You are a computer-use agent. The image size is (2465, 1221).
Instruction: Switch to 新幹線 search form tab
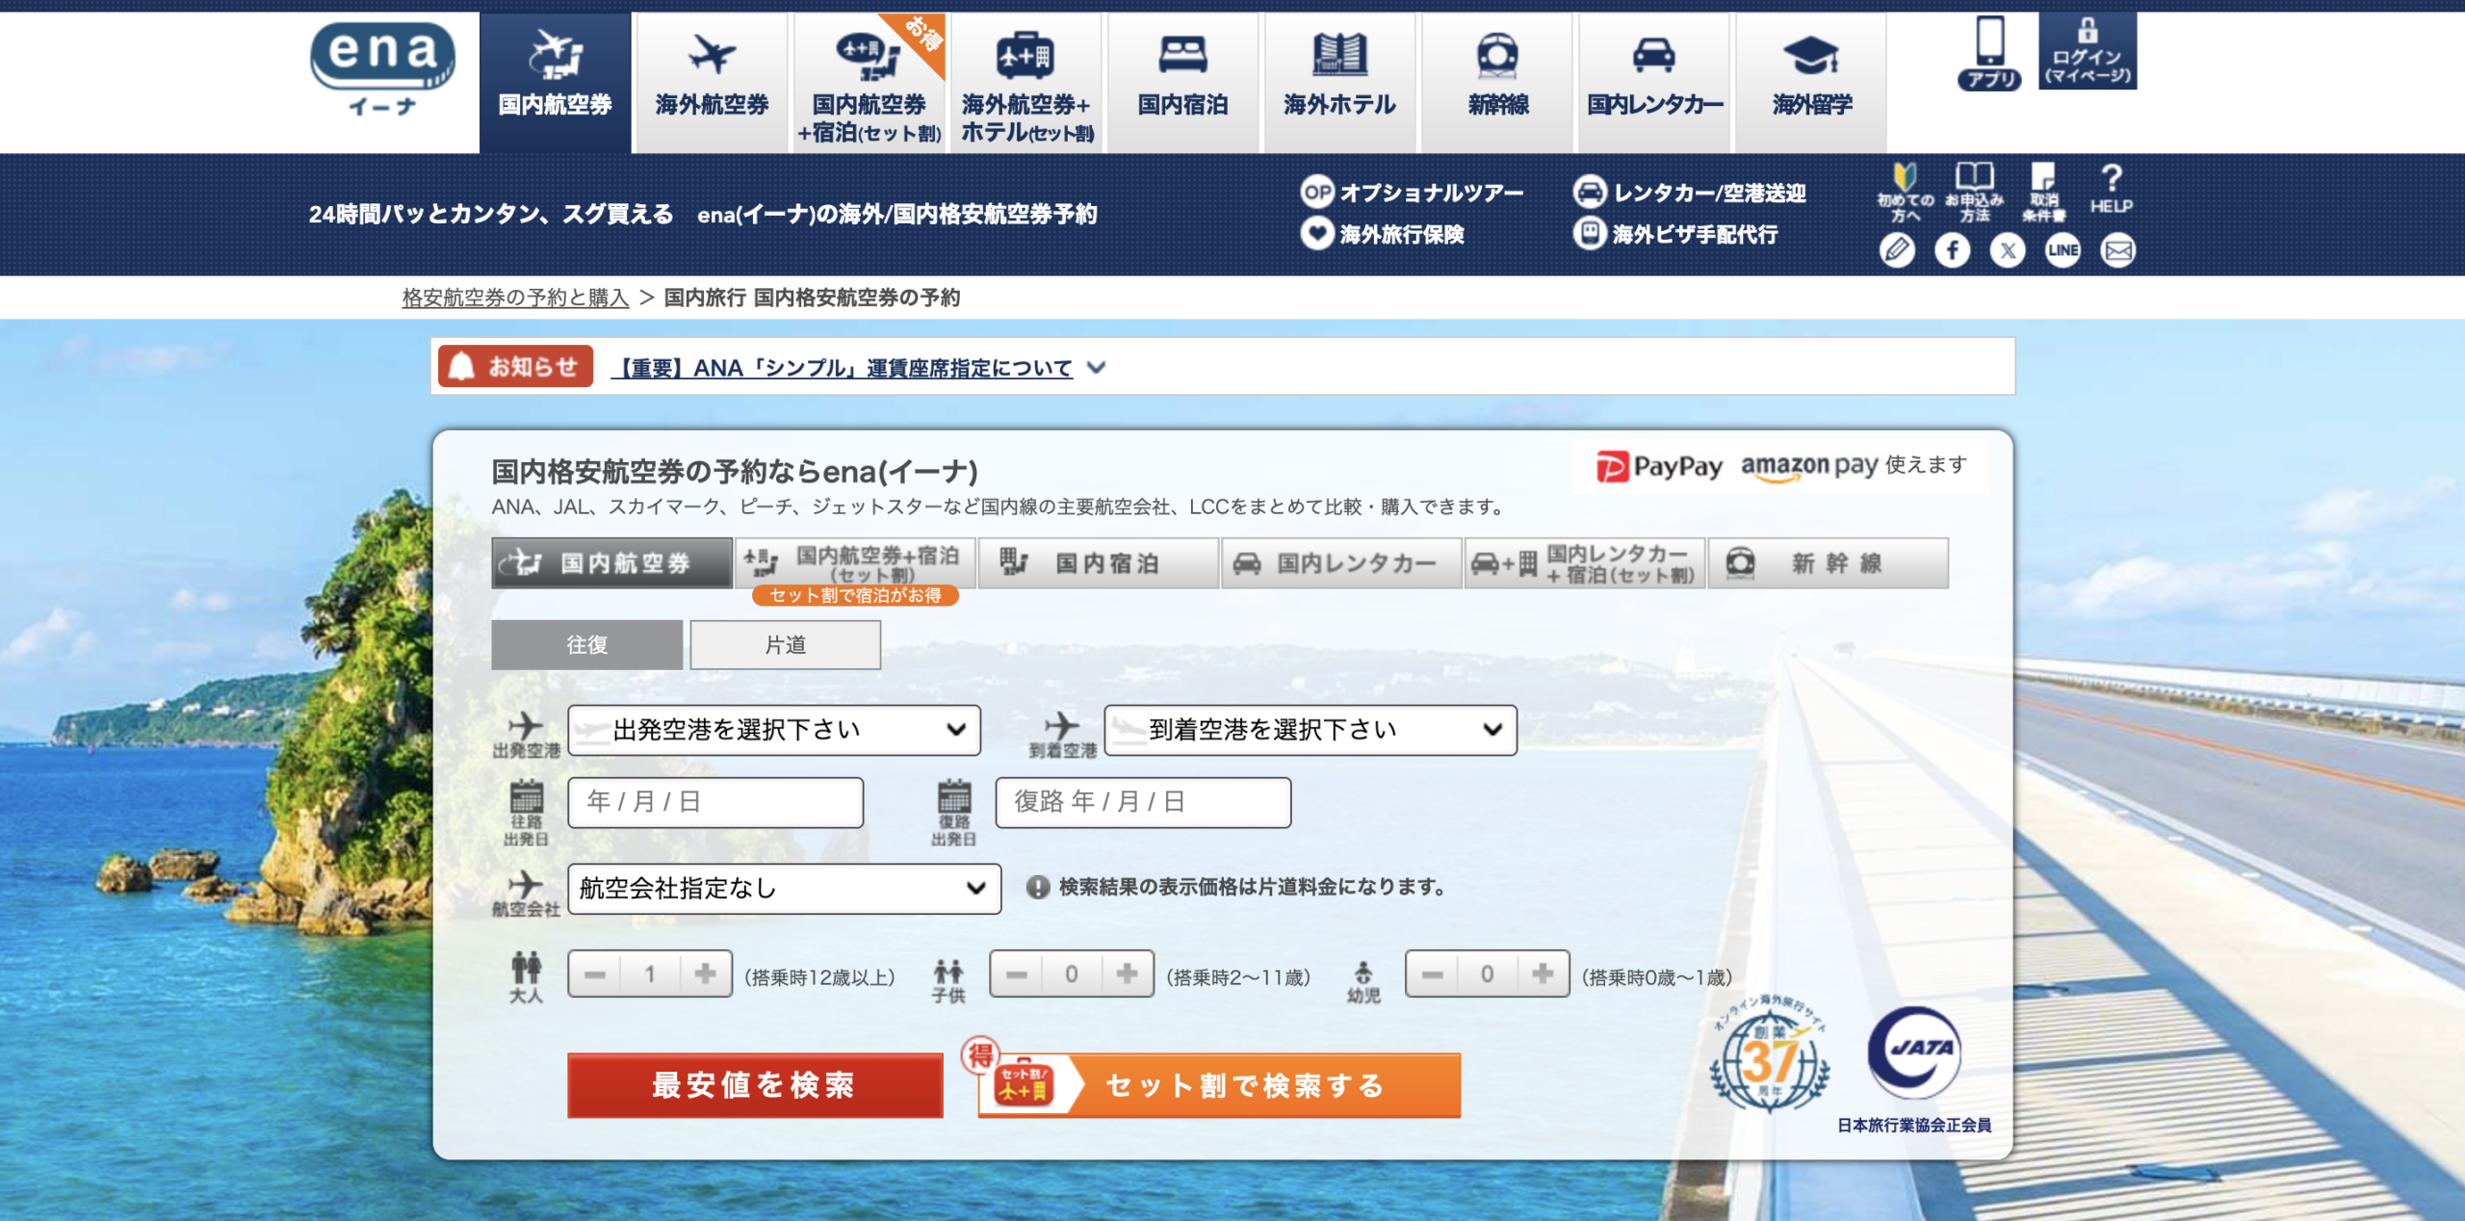(x=1829, y=563)
